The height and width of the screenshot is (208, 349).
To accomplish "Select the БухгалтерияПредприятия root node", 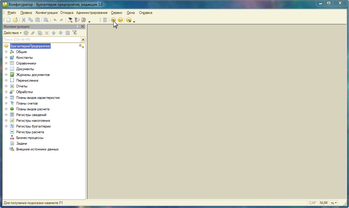I will pos(30,46).
